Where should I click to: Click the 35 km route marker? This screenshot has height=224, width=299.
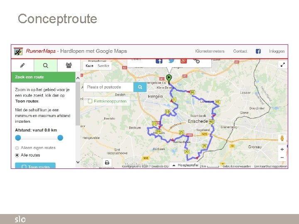204,146
